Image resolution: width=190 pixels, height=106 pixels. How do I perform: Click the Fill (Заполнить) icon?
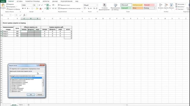point(176,6)
